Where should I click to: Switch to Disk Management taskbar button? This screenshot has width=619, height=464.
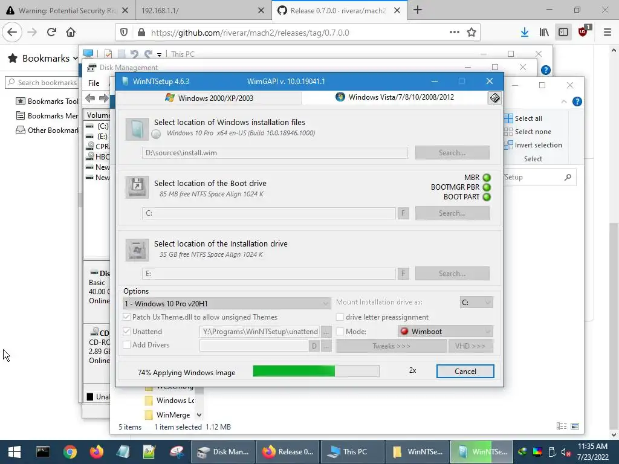click(223, 452)
